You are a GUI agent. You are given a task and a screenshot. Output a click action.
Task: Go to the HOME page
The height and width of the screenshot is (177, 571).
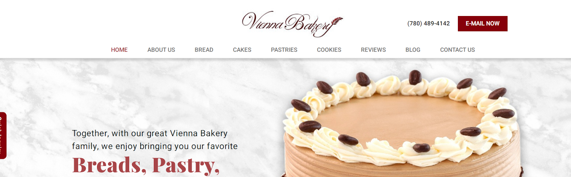pyautogui.click(x=119, y=50)
